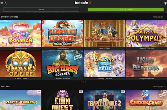Click the NEW badge on Floating Dragon
Viewport: 167px width, 110px height.
[81, 22]
